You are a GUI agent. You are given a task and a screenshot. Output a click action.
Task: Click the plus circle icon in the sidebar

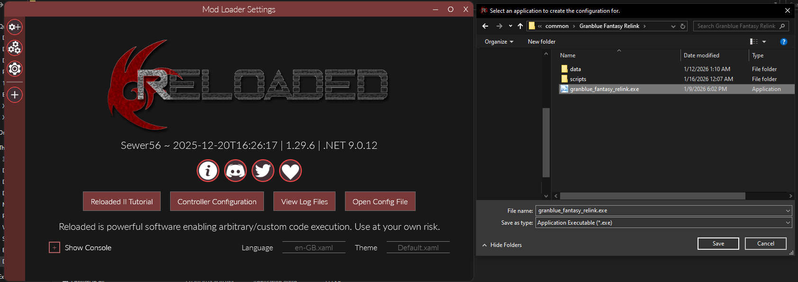point(15,95)
